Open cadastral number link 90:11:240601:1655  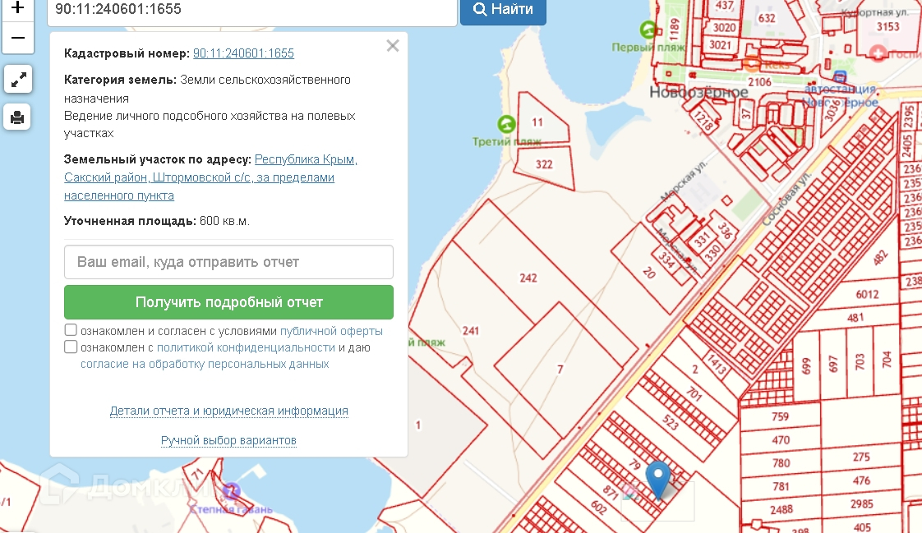243,53
